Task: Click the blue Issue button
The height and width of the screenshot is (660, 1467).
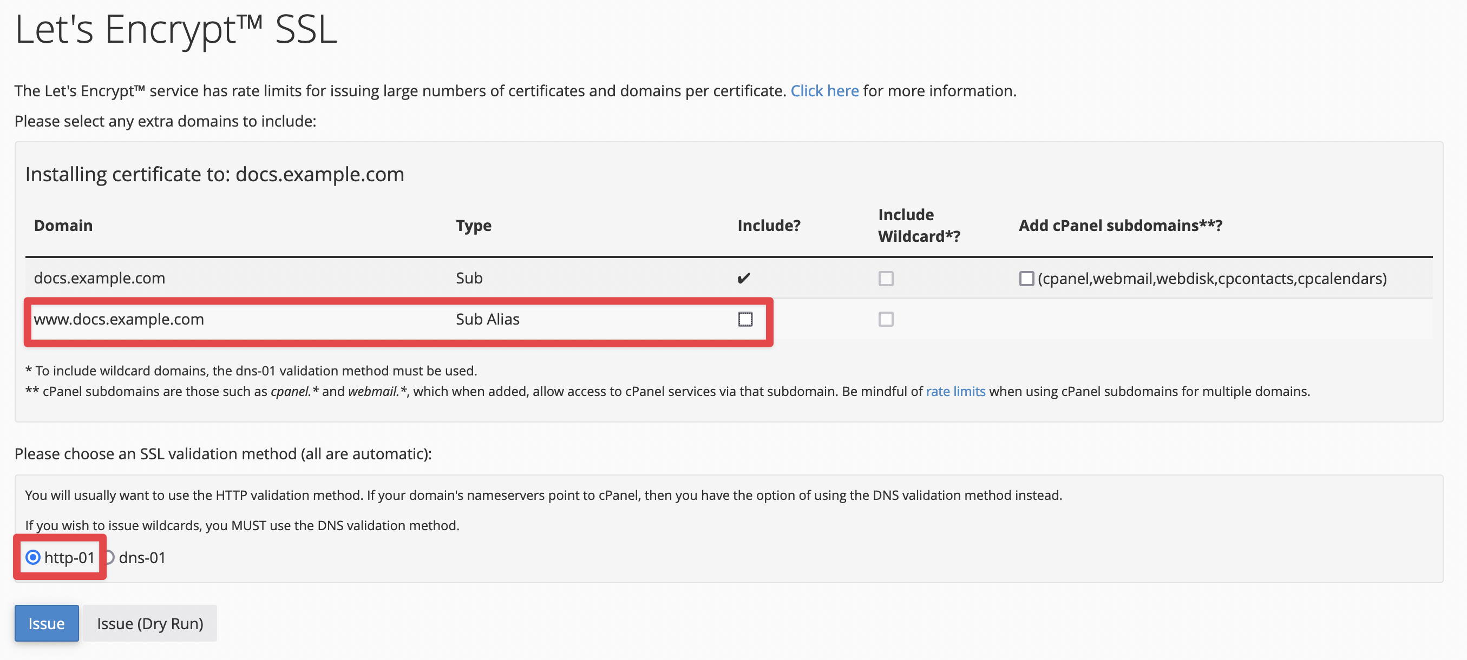Action: [47, 623]
